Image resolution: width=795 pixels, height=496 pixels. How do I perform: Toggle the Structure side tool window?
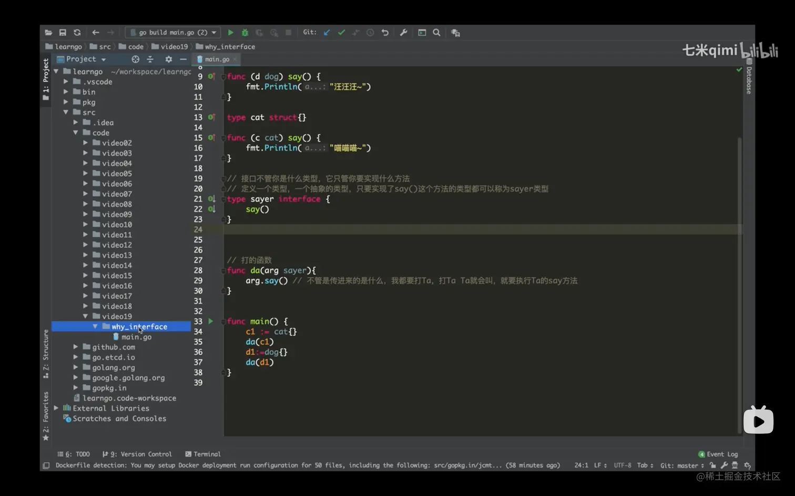click(x=46, y=354)
